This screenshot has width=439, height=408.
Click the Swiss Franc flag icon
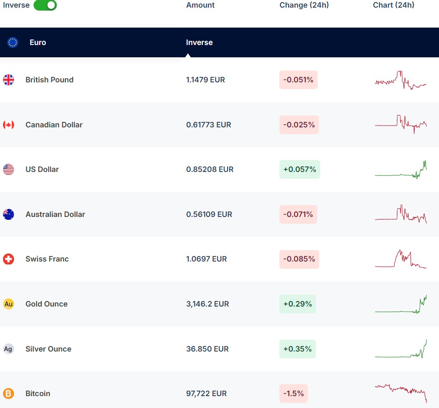[x=8, y=259]
